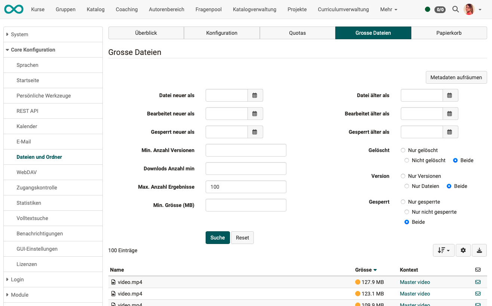Choose 'Nur Versionen' under Version
This screenshot has width=492, height=306.
[x=403, y=176]
